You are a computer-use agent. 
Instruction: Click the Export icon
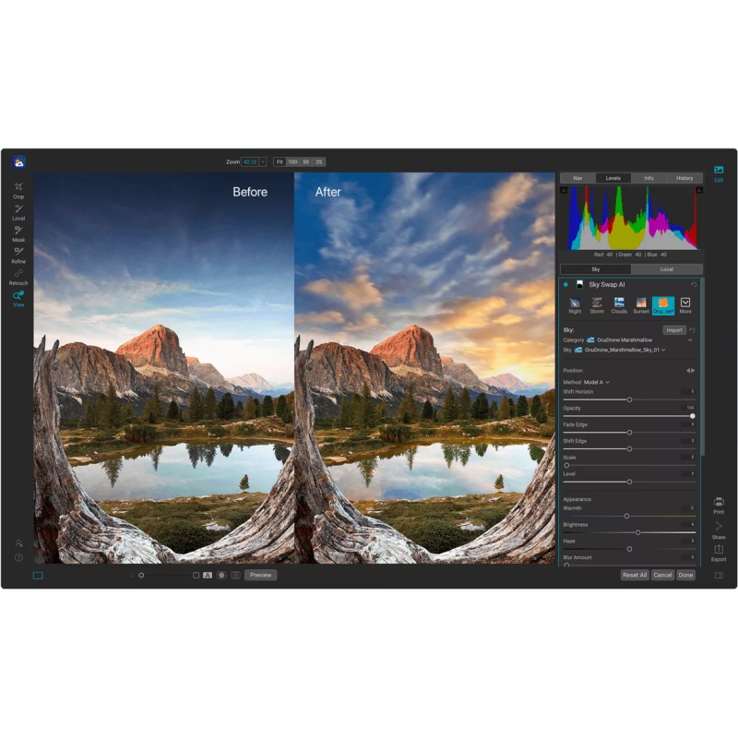[718, 551]
